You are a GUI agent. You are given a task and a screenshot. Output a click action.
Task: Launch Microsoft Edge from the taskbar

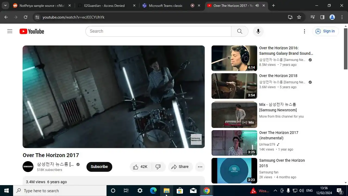pyautogui.click(x=153, y=191)
